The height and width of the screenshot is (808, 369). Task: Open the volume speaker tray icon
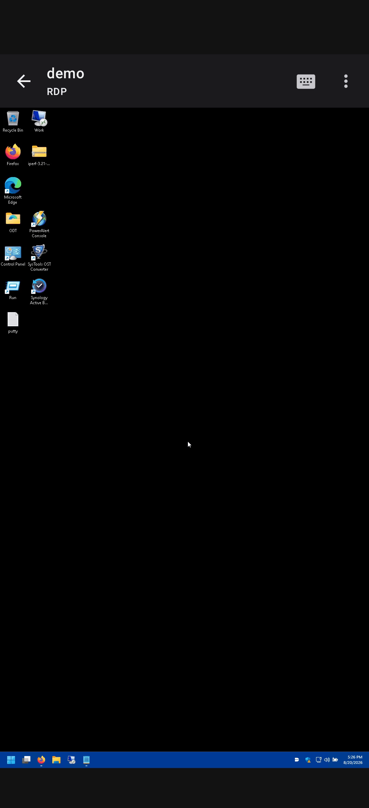pyautogui.click(x=327, y=760)
